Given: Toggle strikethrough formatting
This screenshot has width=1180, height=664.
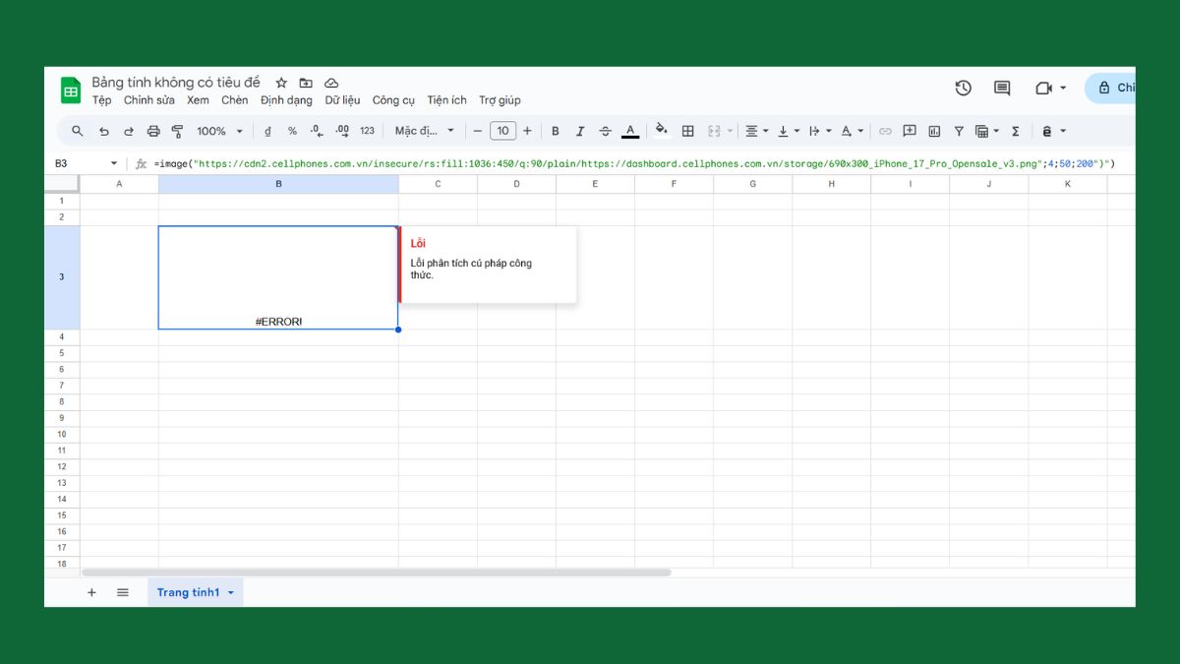Looking at the screenshot, I should point(605,130).
